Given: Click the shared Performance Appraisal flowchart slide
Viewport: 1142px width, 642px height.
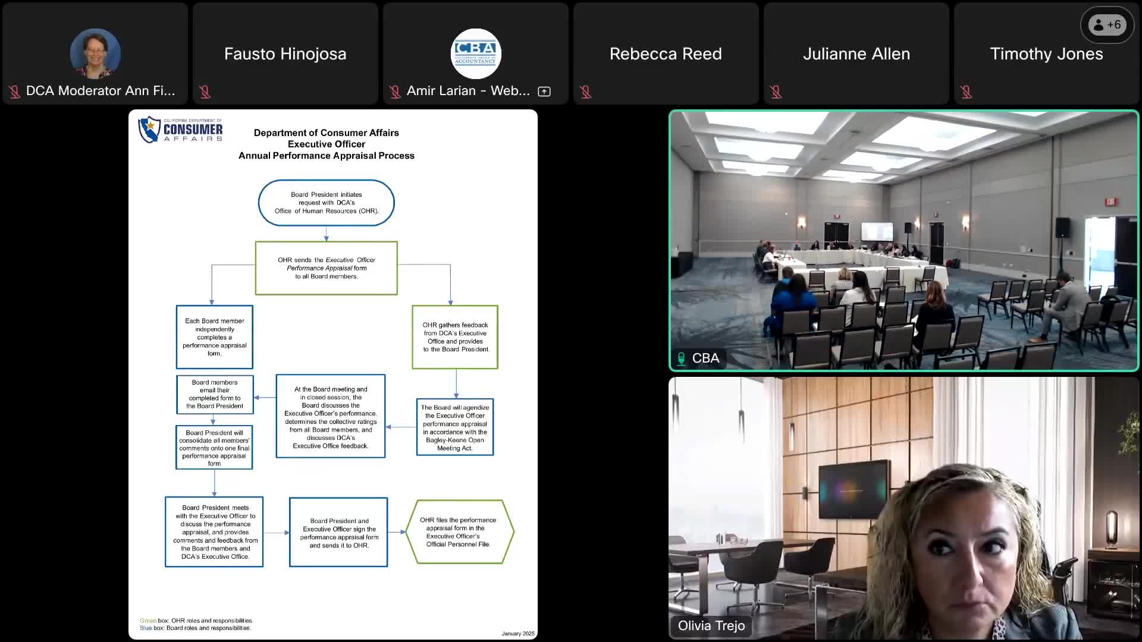Looking at the screenshot, I should pos(332,374).
